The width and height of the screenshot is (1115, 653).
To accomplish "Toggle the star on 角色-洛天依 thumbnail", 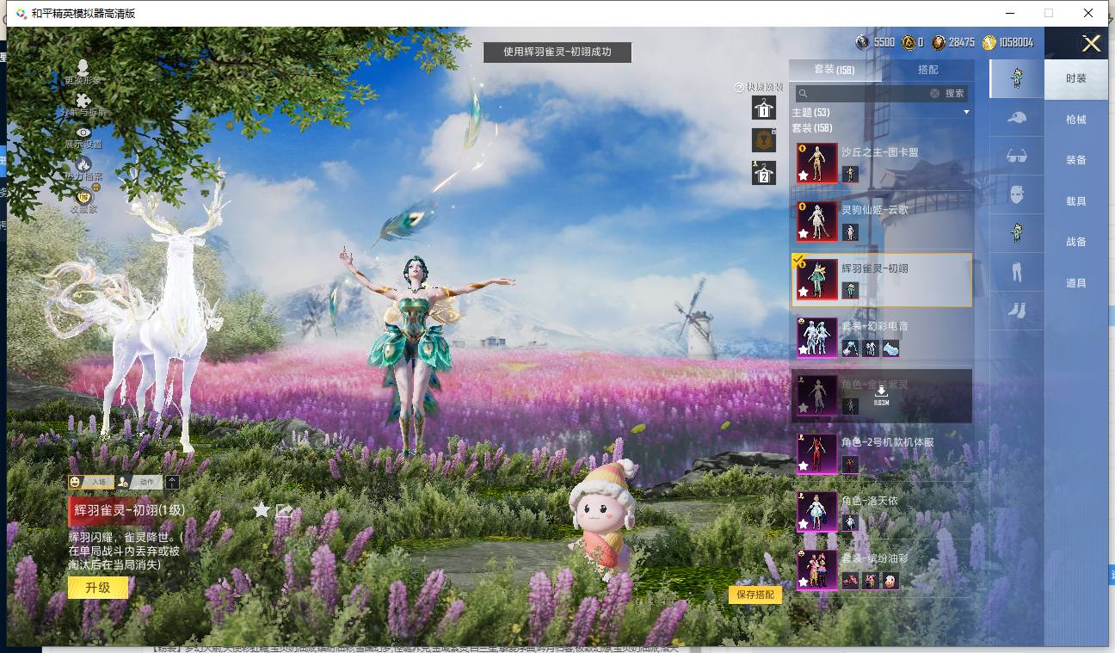I will 803,524.
